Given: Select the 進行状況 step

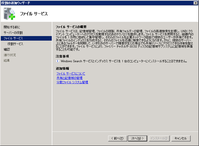Looking at the screenshot, I should click(x=10, y=55).
